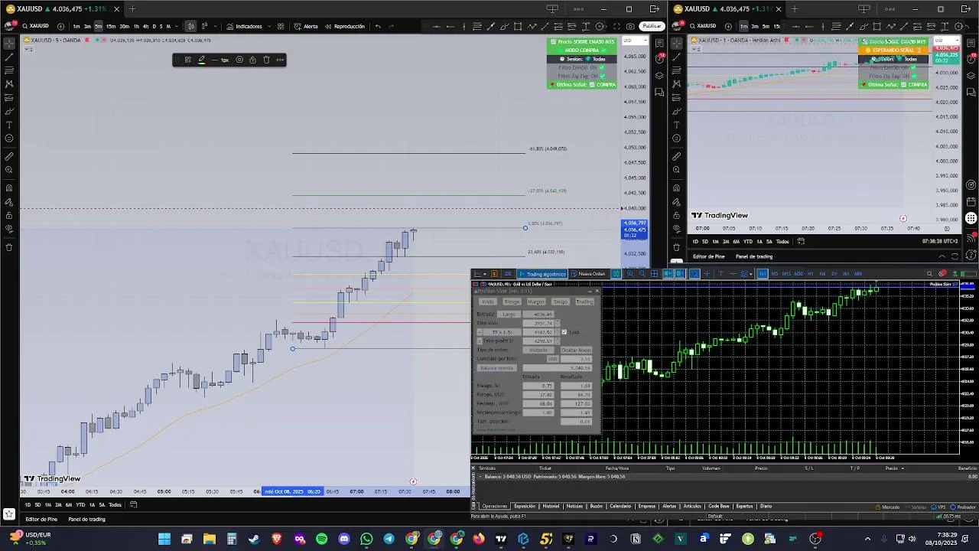Click the search icon in MetaTrader toolbar

point(929,274)
